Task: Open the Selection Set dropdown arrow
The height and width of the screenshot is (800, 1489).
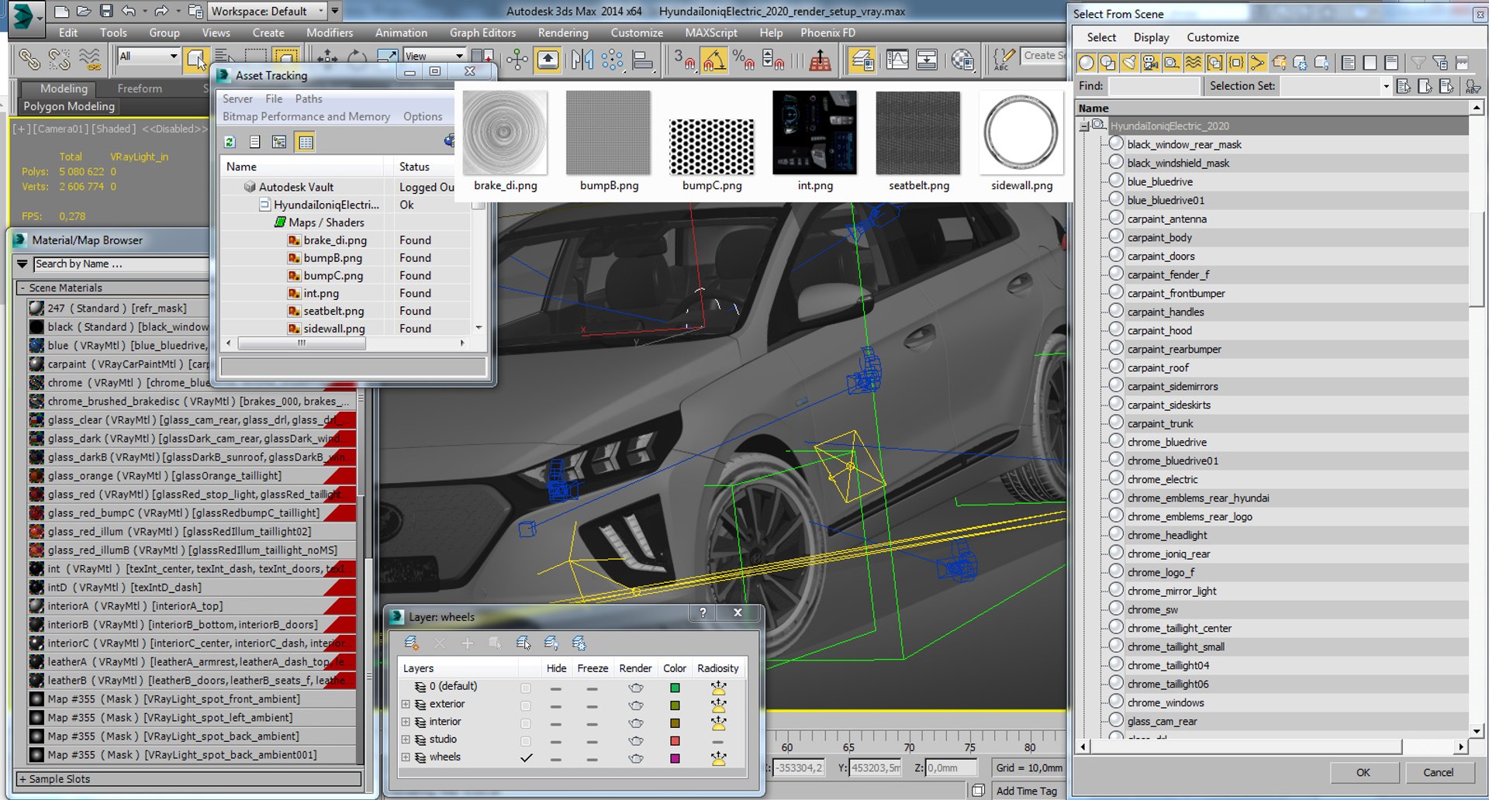Action: 1386,86
